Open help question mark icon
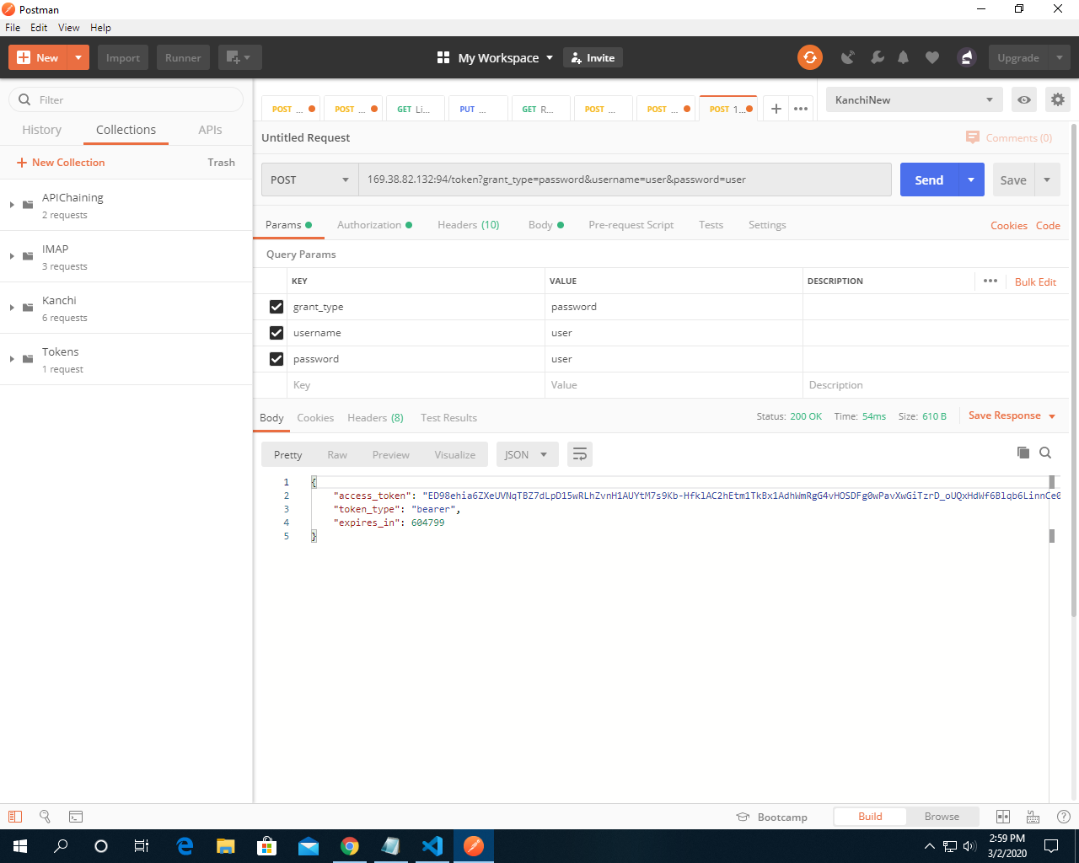 click(1063, 816)
